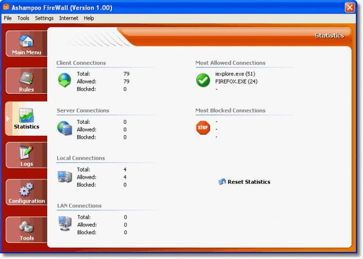The height and width of the screenshot is (259, 363).
Task: Click the Most Blocked Connections heading
Action: point(231,110)
